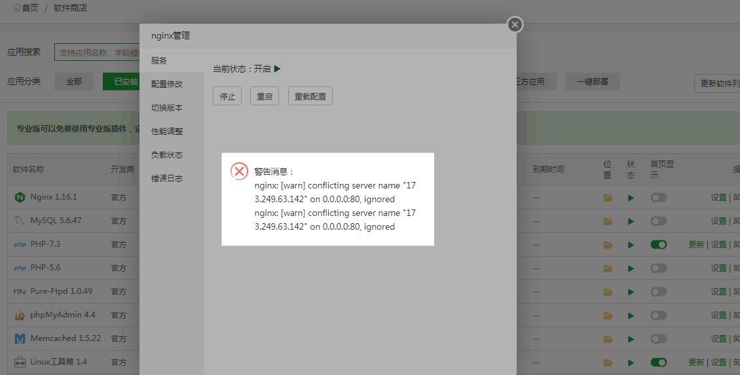
Task: Enable homepage display for Memcached 1.5.22
Action: [x=659, y=339]
